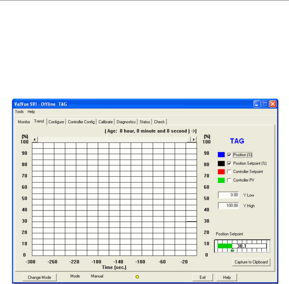Switch to the Status tab
The width and height of the screenshot is (289, 284).
point(145,122)
